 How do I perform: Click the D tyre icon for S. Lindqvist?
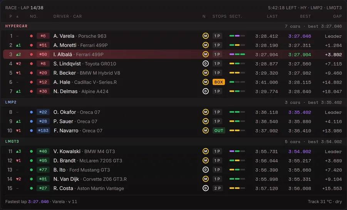click(x=206, y=64)
